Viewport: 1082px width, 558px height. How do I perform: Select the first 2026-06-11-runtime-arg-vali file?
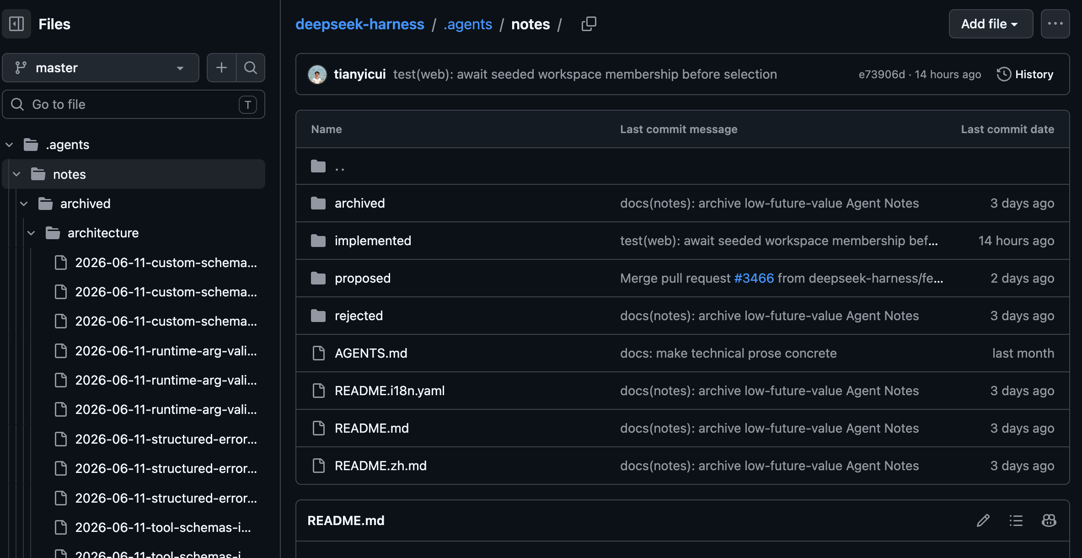[x=155, y=351]
